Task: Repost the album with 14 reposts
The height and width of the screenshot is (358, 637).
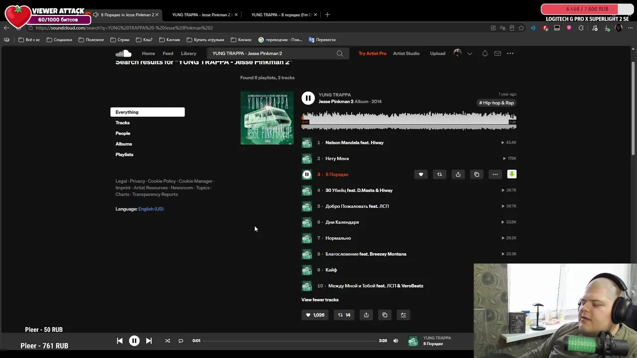Action: click(344, 315)
